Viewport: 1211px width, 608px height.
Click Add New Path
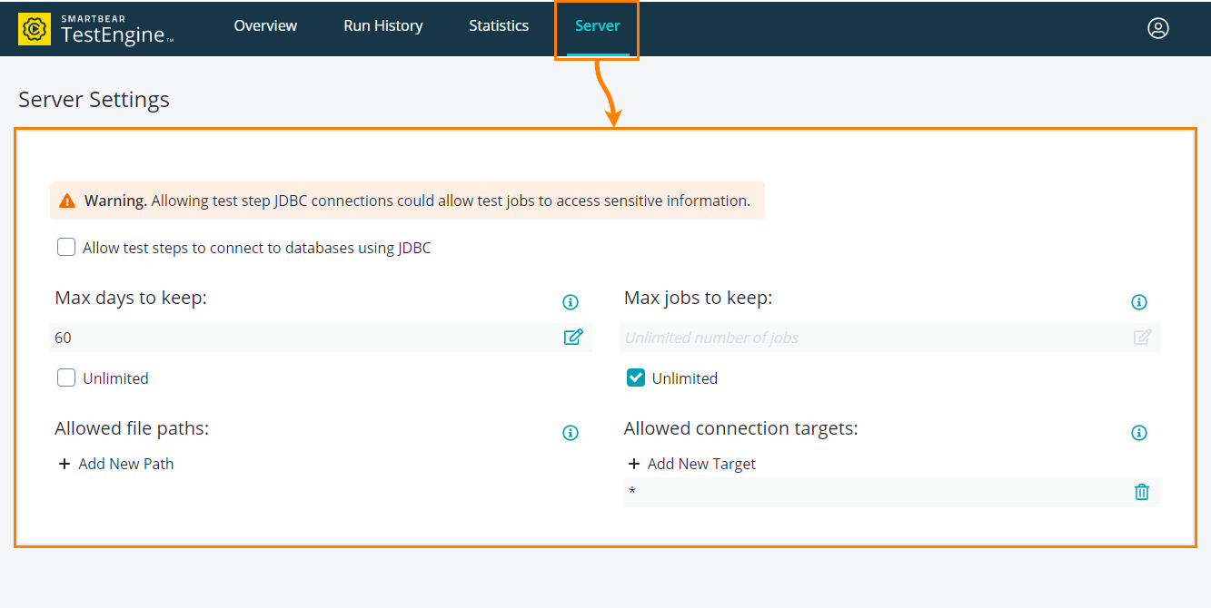coord(125,463)
